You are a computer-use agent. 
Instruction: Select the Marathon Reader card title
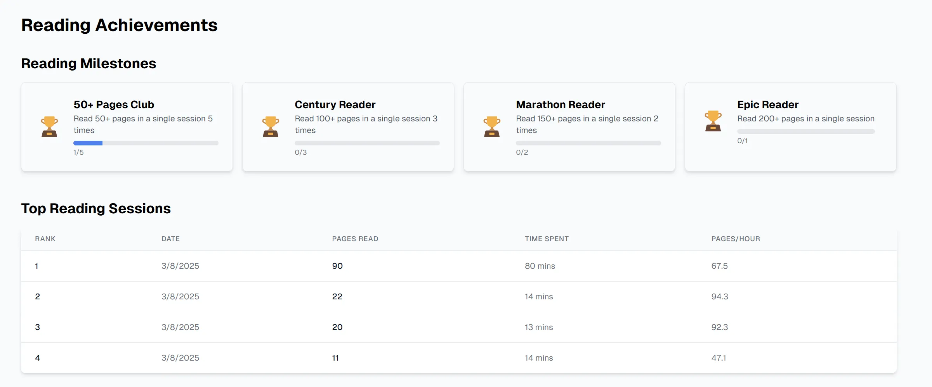(560, 105)
